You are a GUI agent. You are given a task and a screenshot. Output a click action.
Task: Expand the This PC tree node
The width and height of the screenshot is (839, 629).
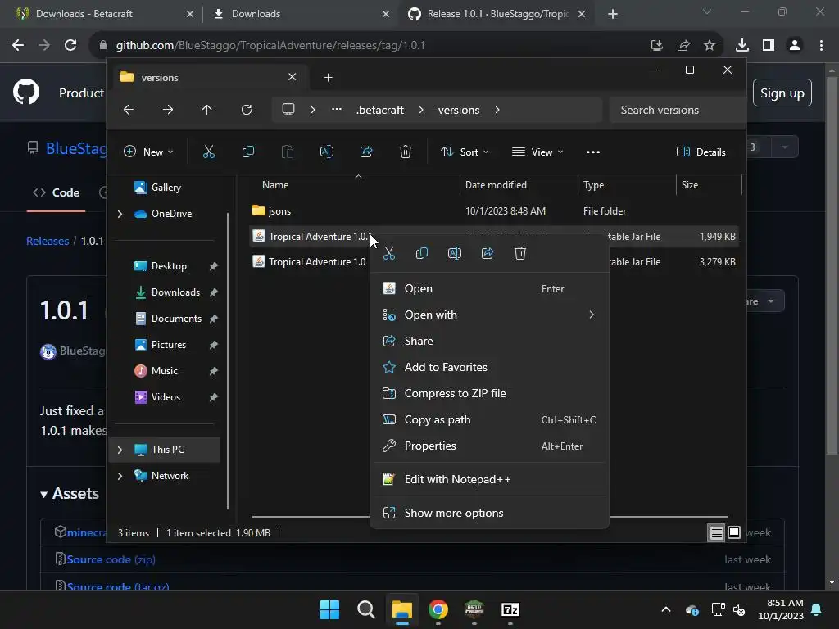(x=120, y=450)
